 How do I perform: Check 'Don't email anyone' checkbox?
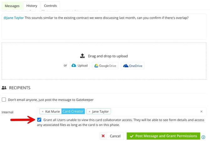[x=4, y=100]
